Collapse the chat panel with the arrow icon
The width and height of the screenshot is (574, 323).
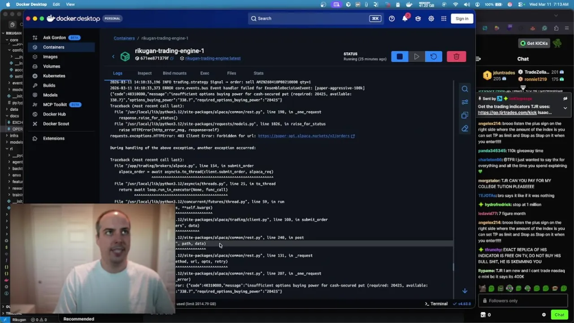[x=478, y=59]
